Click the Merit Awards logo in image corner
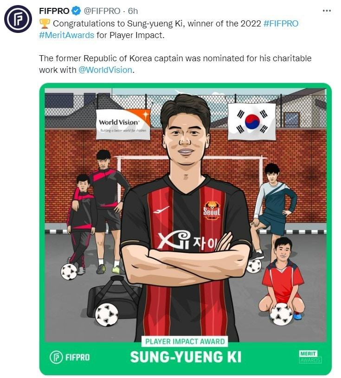Viewport: 341px width, 378px height. [310, 357]
